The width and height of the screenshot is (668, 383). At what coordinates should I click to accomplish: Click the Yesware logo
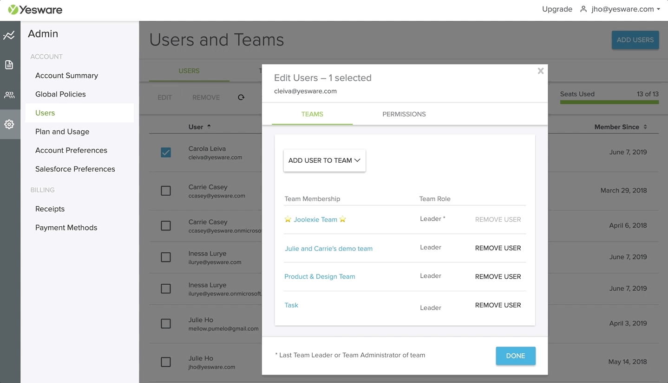coord(35,9)
